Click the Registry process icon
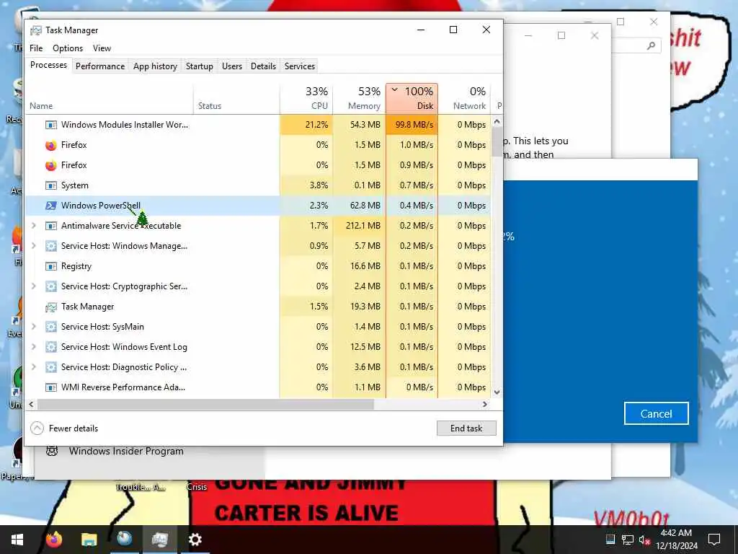Image resolution: width=738 pixels, height=554 pixels. pos(51,266)
